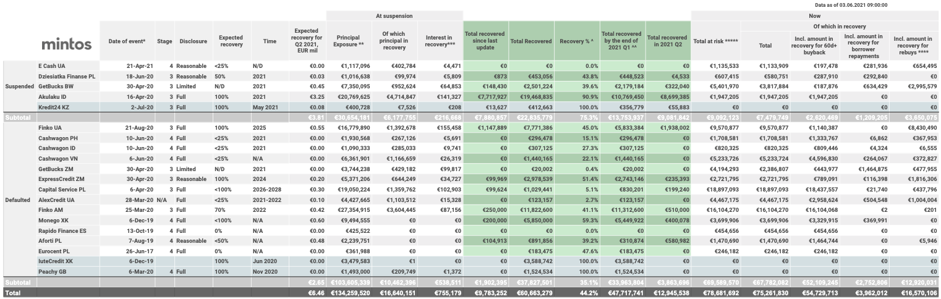Viewport: 941px width, 299px height.
Task: Select the "Interest in recovery***" column header
Action: click(440, 41)
